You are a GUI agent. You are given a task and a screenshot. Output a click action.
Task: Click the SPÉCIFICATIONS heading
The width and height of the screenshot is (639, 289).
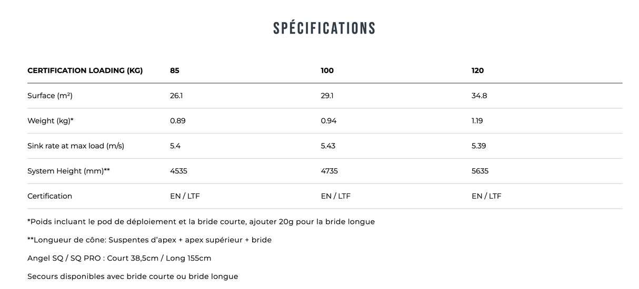tap(324, 28)
